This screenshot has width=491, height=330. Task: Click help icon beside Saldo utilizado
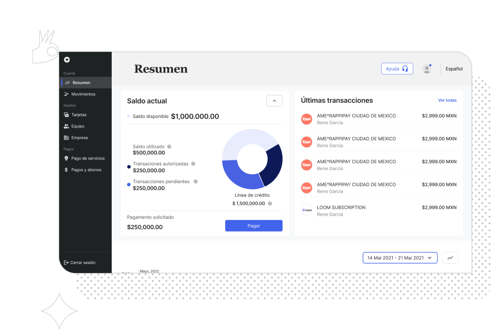coord(169,146)
